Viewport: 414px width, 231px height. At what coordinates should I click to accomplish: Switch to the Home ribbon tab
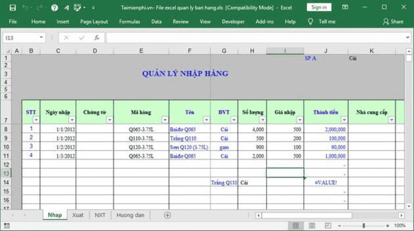(38, 22)
